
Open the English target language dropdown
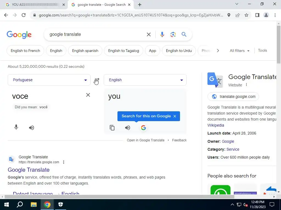click(145, 80)
